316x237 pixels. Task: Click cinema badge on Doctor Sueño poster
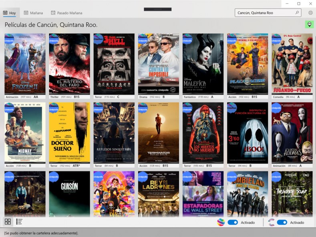coord(54,108)
